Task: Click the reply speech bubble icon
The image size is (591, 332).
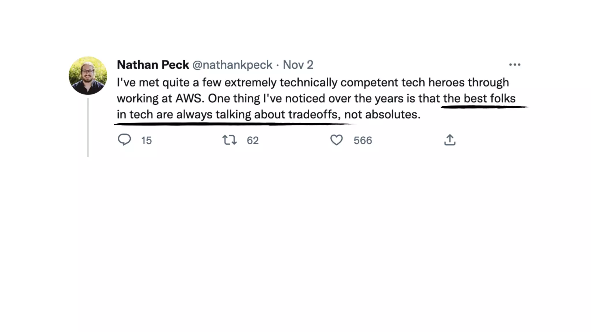Action: pyautogui.click(x=124, y=140)
